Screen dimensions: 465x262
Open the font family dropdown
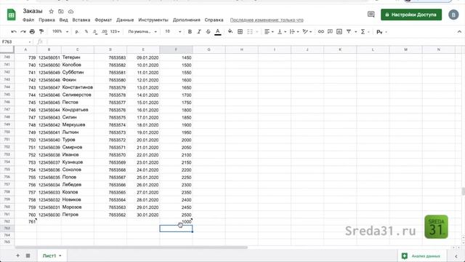[142, 31]
